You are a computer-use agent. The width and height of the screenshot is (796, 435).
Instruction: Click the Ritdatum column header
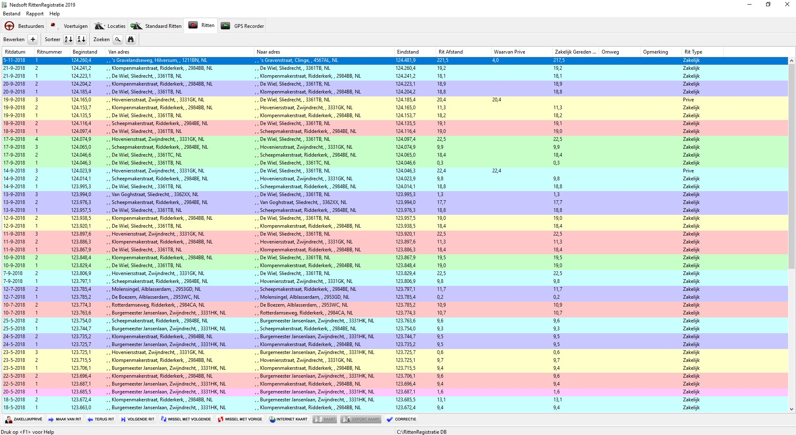18,52
